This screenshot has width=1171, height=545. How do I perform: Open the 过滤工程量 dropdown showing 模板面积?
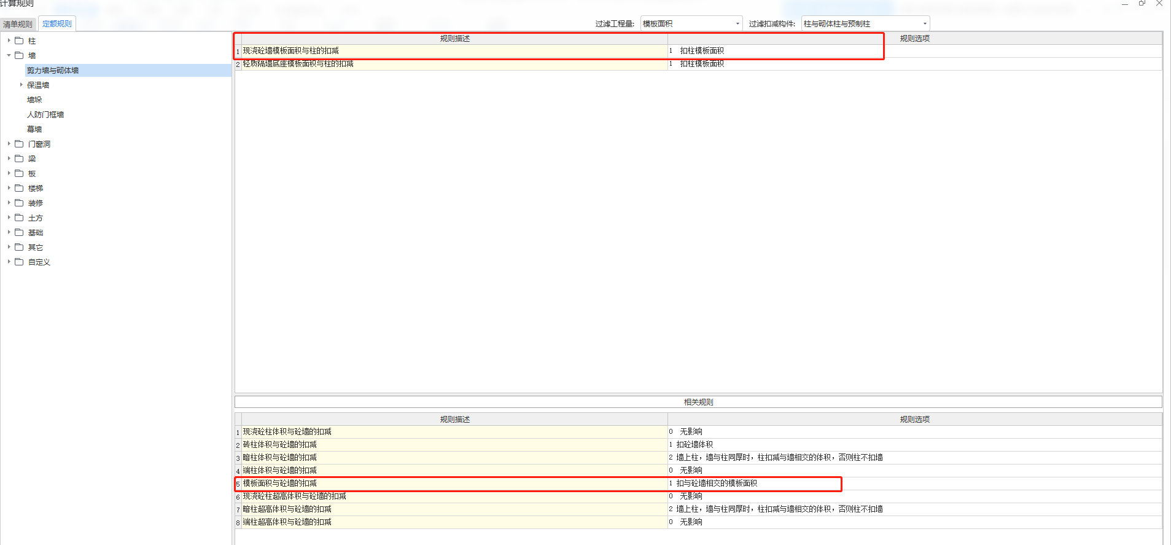point(691,23)
